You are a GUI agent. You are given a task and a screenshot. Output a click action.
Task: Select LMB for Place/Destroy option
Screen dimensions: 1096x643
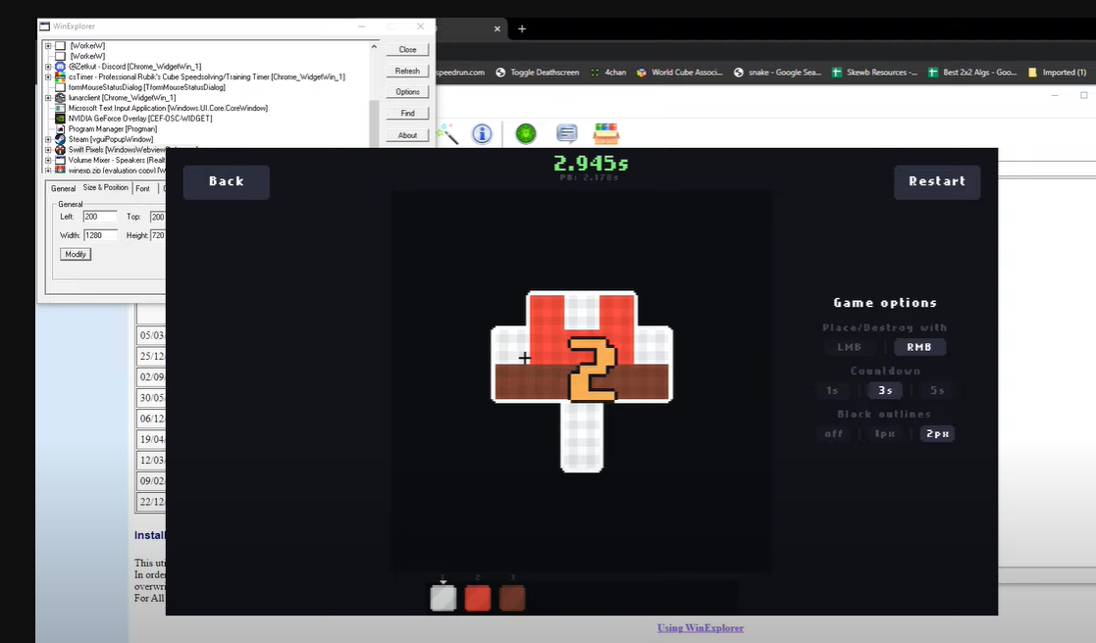[850, 347]
